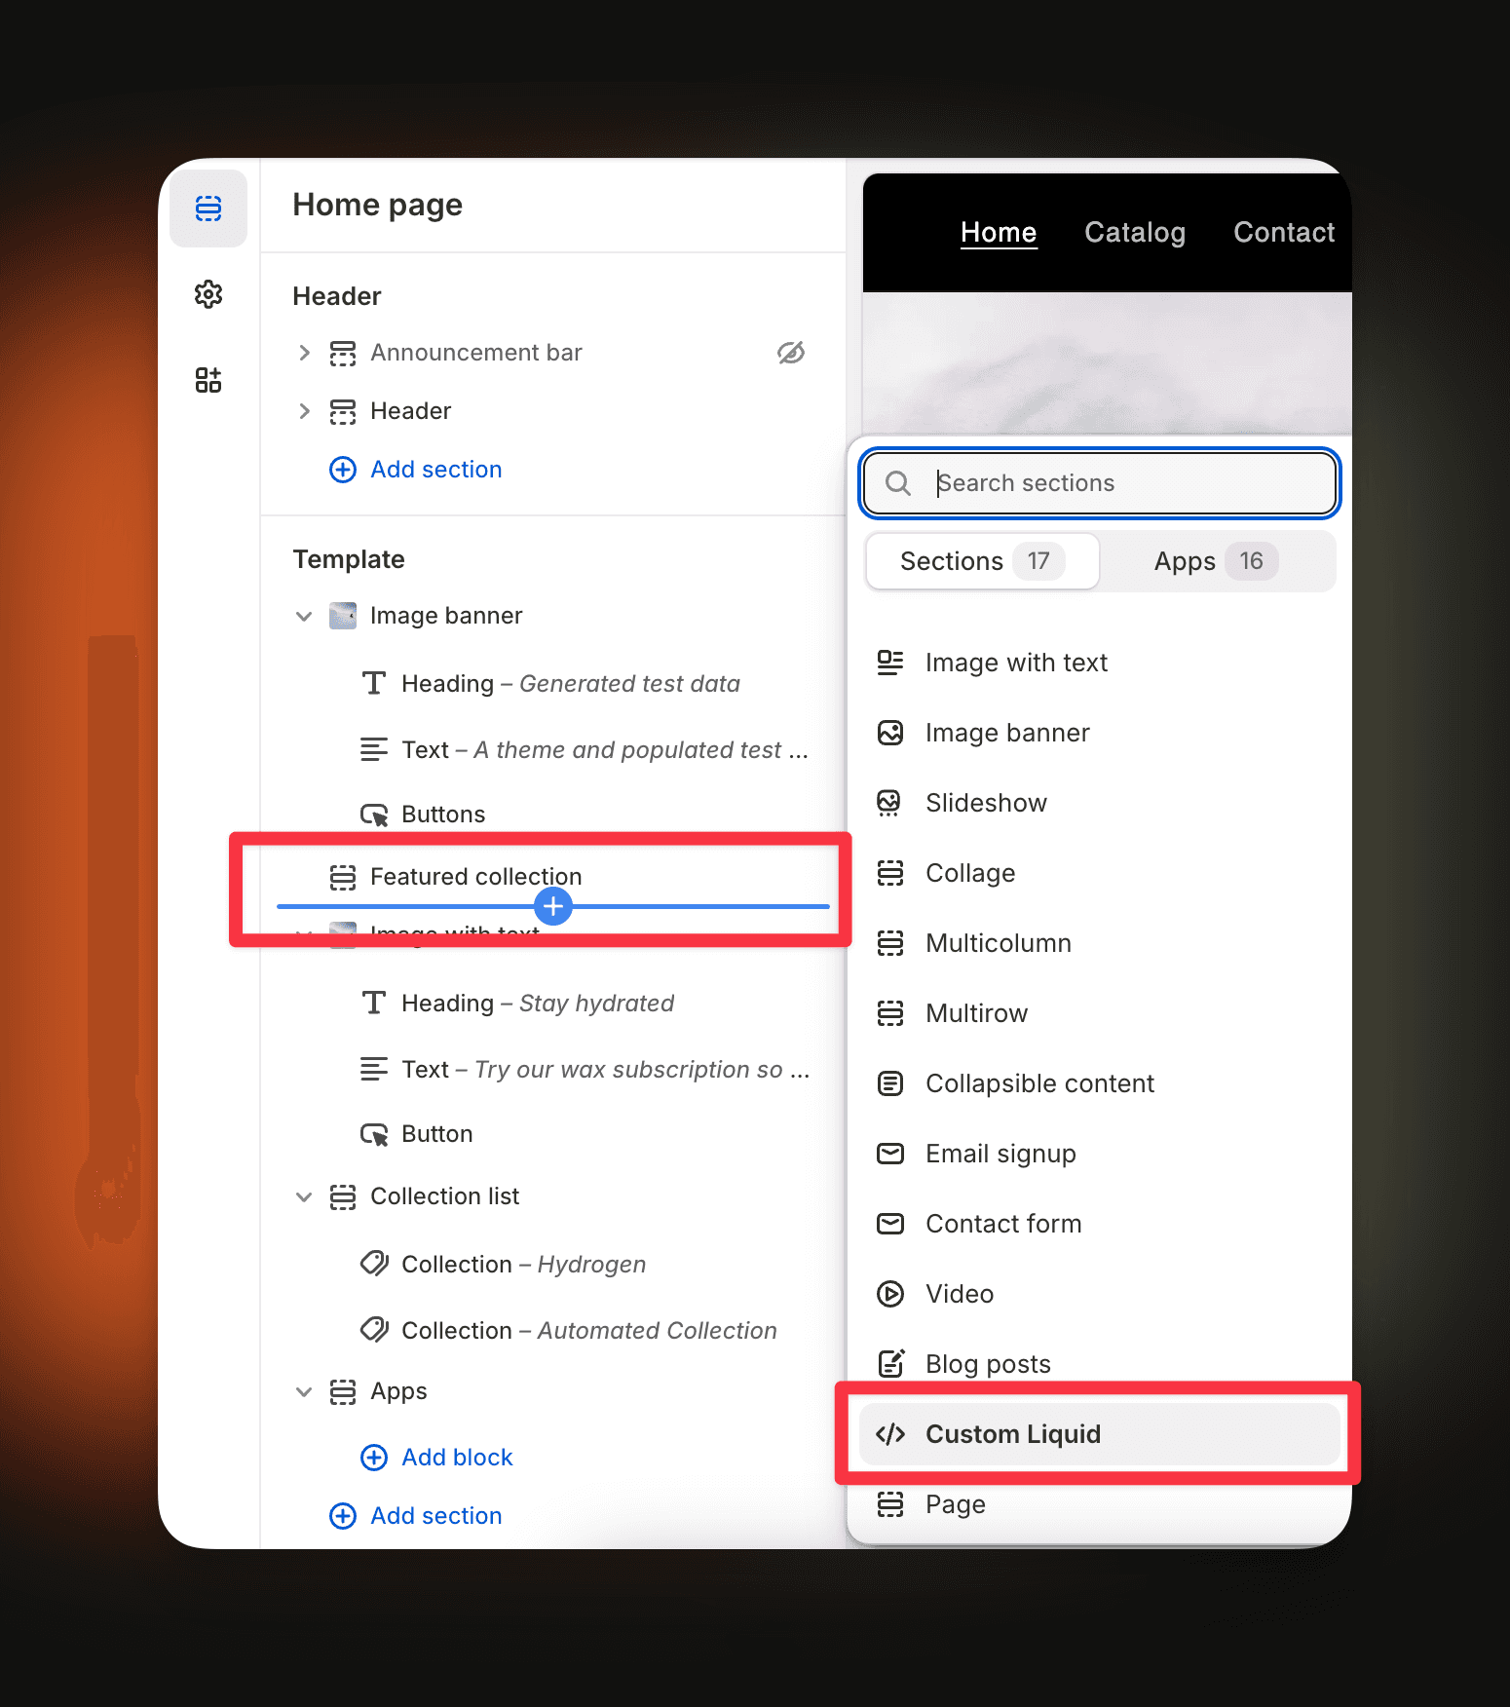Click the Custom Liquid code icon
1510x1707 pixels.
coord(890,1434)
